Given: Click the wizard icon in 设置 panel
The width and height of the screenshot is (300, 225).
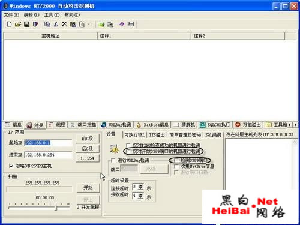Looking at the screenshot, I should tap(115, 149).
